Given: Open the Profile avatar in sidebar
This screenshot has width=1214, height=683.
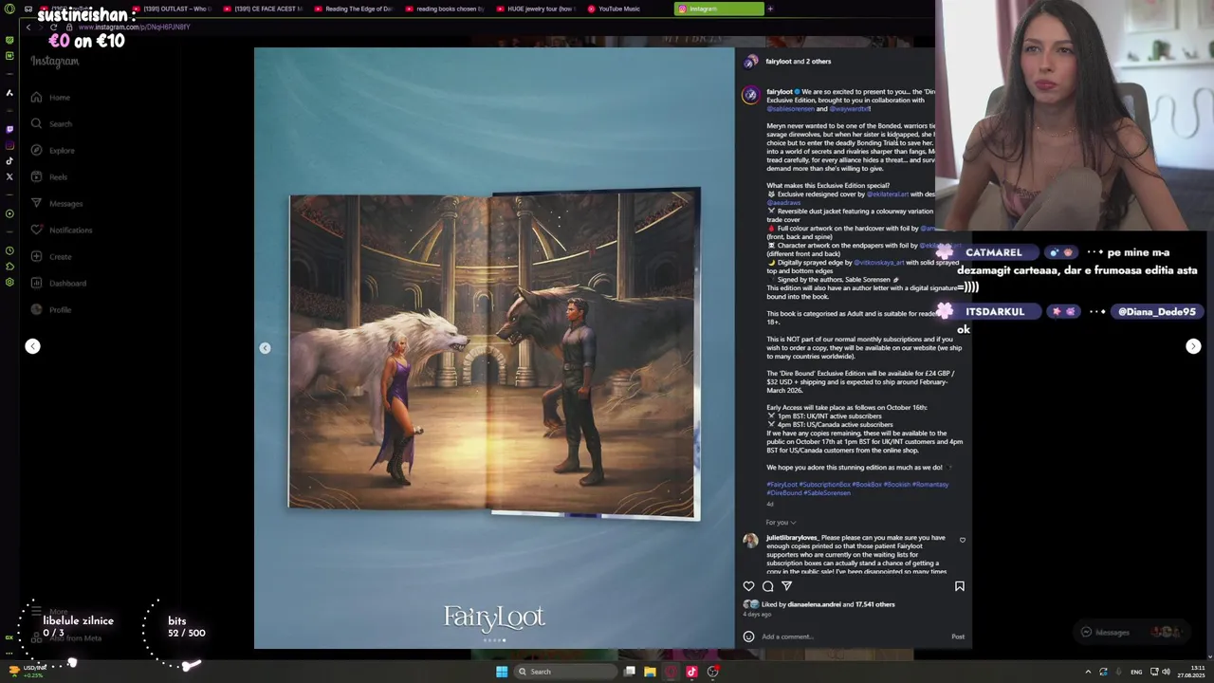Looking at the screenshot, I should (x=36, y=310).
